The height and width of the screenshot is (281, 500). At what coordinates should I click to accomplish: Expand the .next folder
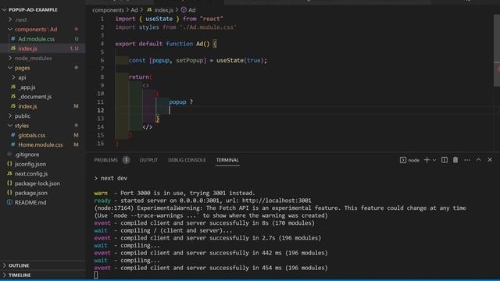click(x=10, y=20)
